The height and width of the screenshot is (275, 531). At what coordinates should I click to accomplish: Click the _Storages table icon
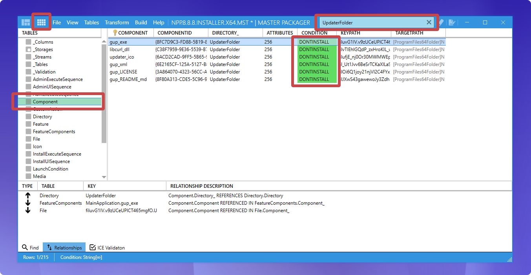[x=28, y=49]
